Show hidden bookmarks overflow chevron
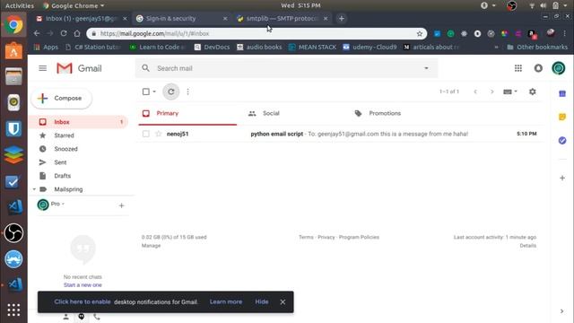The width and height of the screenshot is (574, 323). tap(496, 47)
